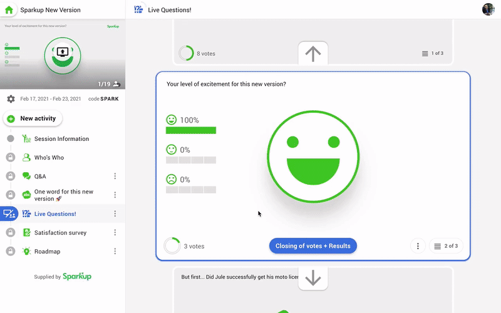Toggle the lock on Roadmap
The height and width of the screenshot is (313, 501).
click(x=11, y=251)
